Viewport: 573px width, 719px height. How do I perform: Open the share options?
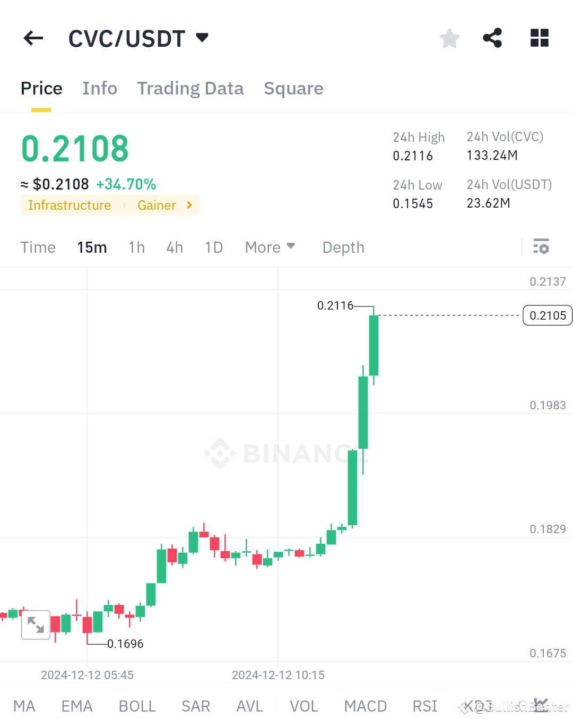click(492, 38)
